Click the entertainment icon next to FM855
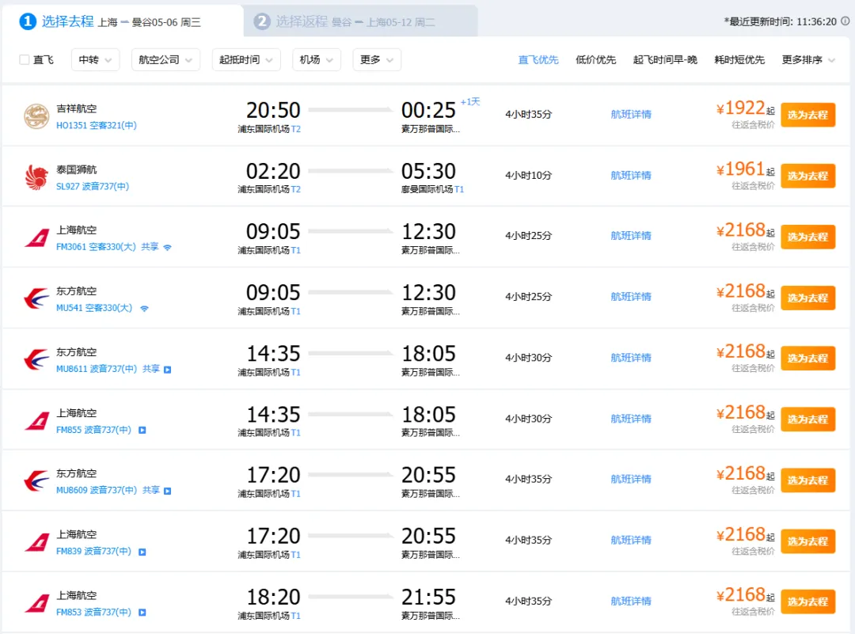Screen dimensions: 855x634 (x=142, y=430)
